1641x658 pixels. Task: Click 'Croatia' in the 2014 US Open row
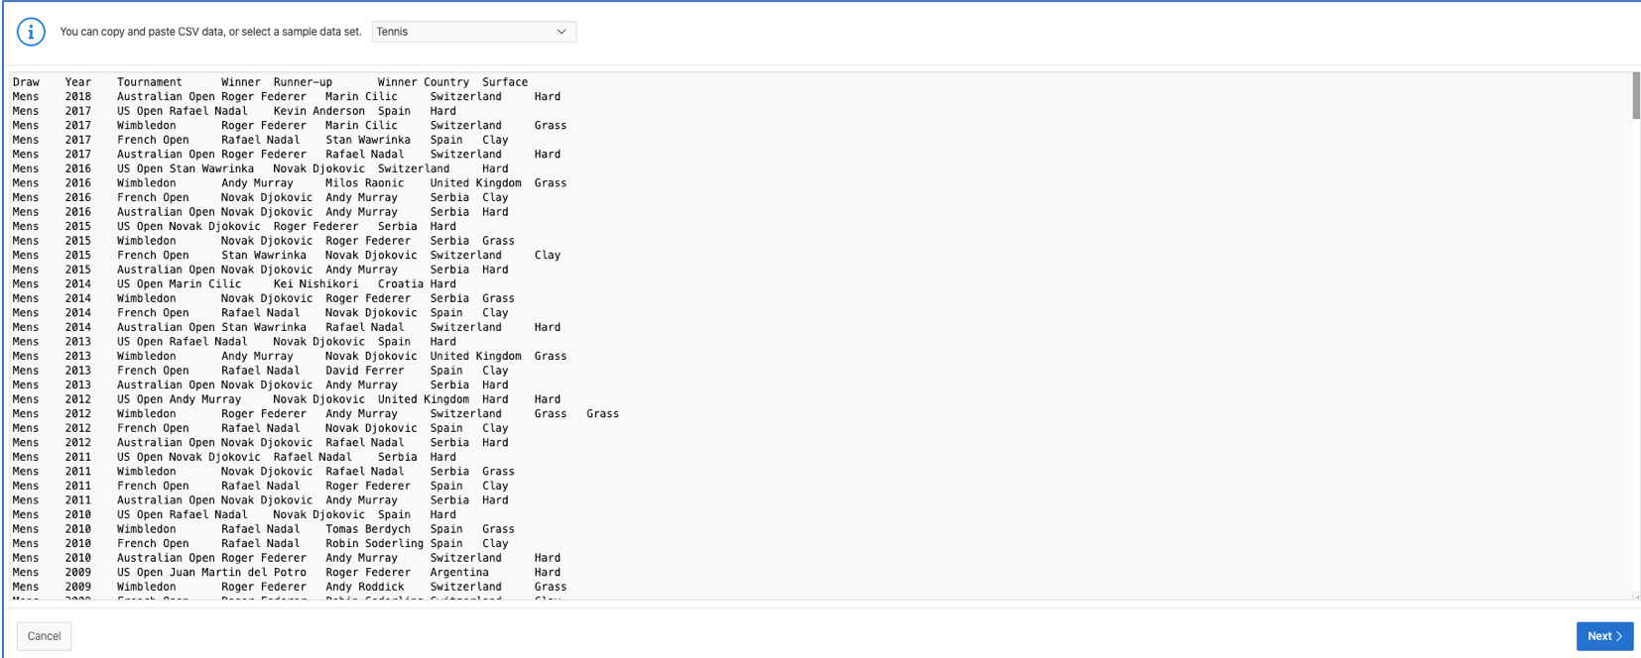pos(401,283)
